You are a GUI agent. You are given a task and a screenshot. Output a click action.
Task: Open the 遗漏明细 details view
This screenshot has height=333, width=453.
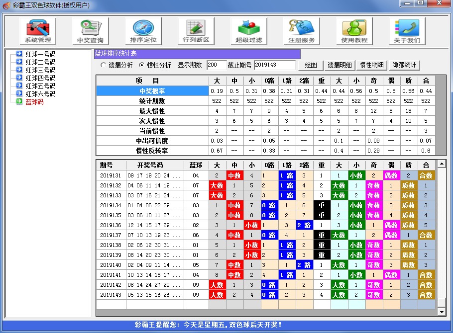(339, 65)
